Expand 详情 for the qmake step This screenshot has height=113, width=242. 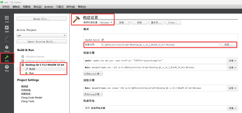232,61
